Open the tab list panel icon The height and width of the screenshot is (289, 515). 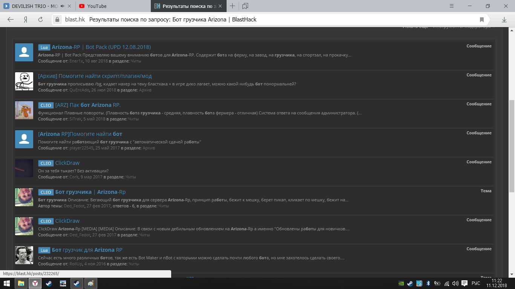click(245, 6)
